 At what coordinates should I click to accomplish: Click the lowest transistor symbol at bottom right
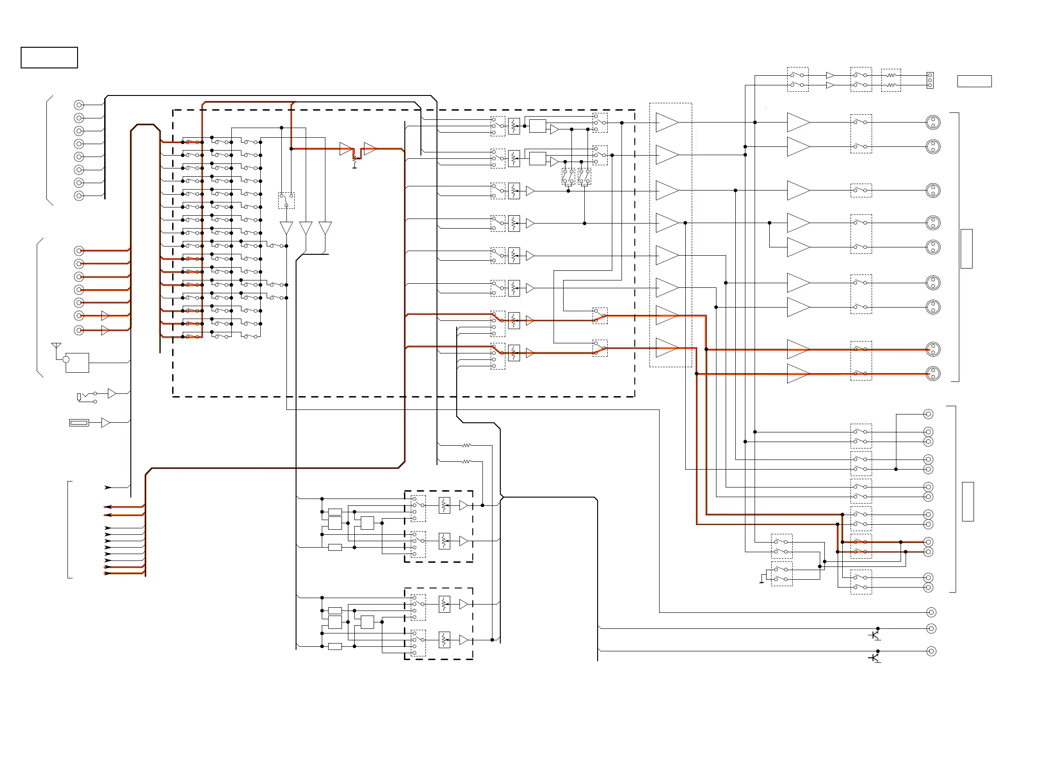[874, 657]
